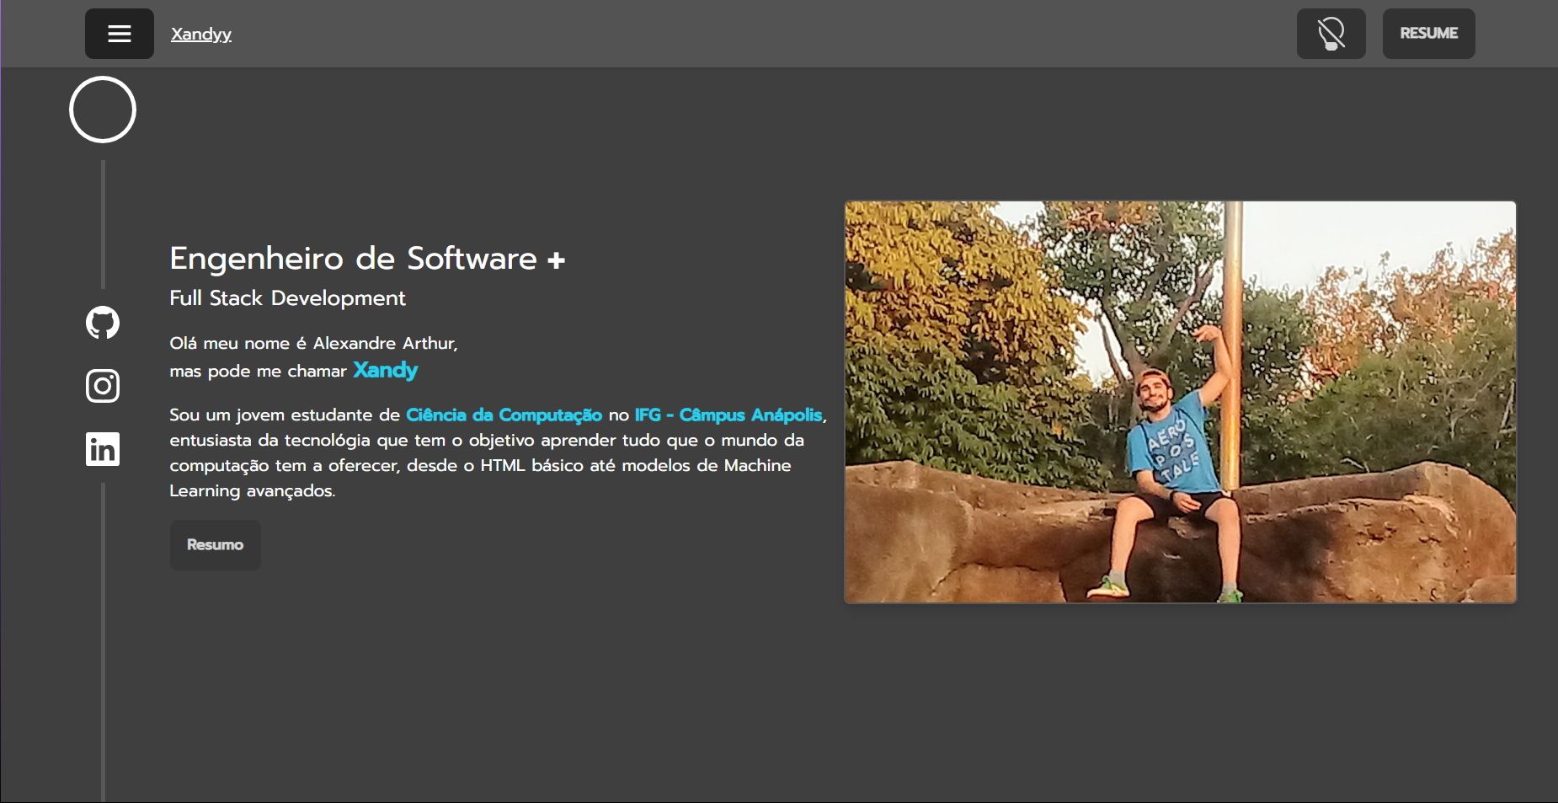
Task: Click the white circle above the sidebar line
Action: click(x=103, y=110)
